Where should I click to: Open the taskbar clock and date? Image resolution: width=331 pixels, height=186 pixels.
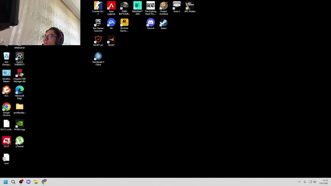[x=324, y=182]
